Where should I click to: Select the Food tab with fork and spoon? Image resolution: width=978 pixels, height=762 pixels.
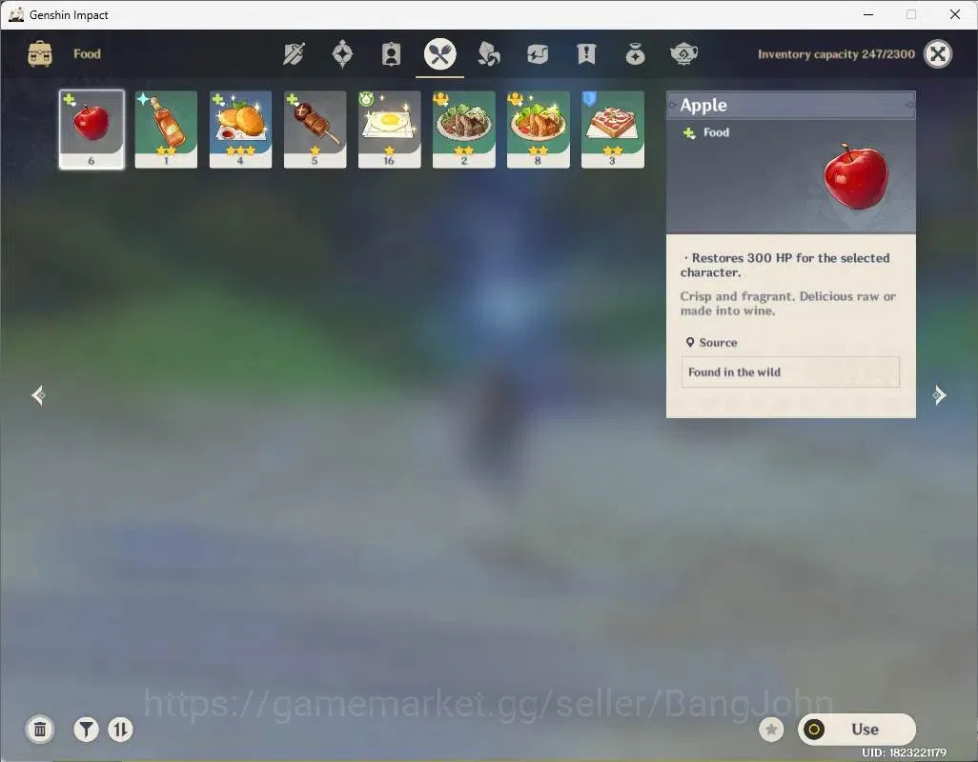pyautogui.click(x=439, y=54)
